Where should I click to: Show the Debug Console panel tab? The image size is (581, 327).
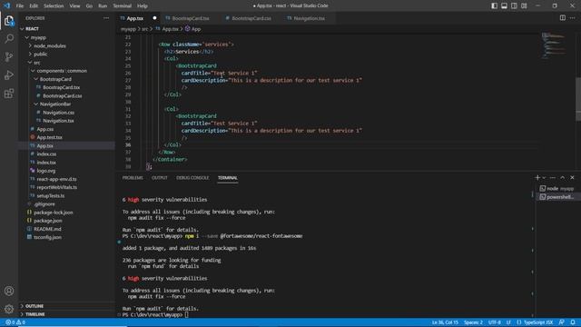pyautogui.click(x=192, y=178)
